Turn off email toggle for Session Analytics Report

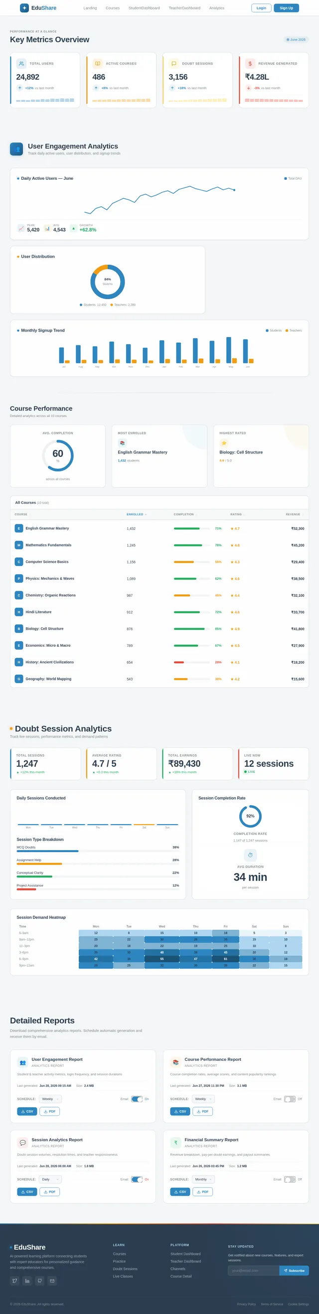(137, 1179)
